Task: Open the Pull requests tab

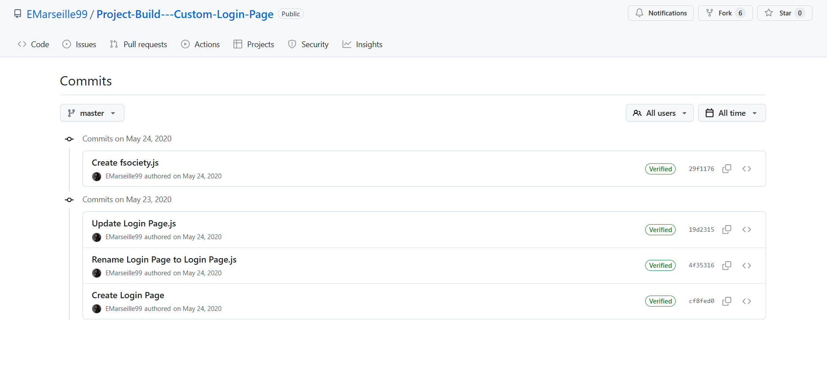Action: coord(139,44)
